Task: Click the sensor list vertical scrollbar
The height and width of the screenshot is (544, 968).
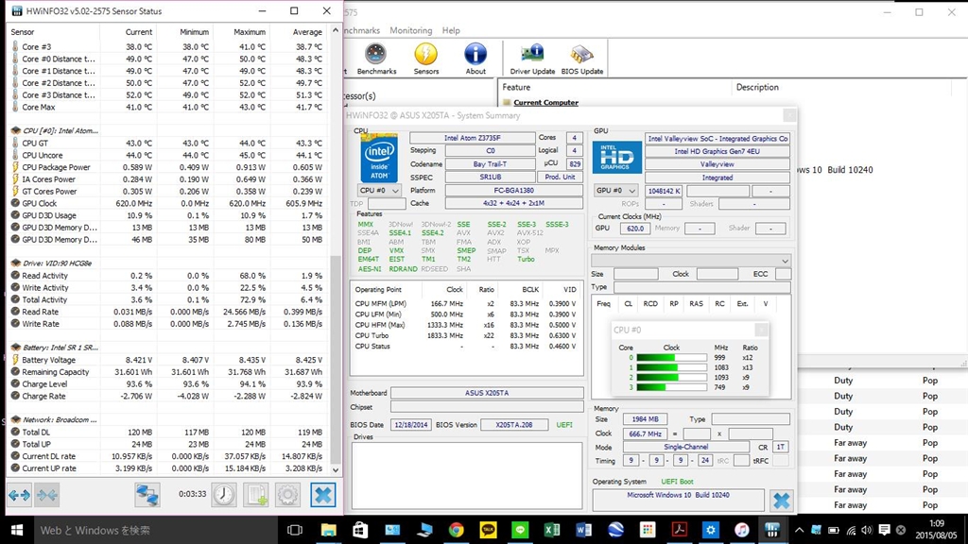Action: point(335,359)
